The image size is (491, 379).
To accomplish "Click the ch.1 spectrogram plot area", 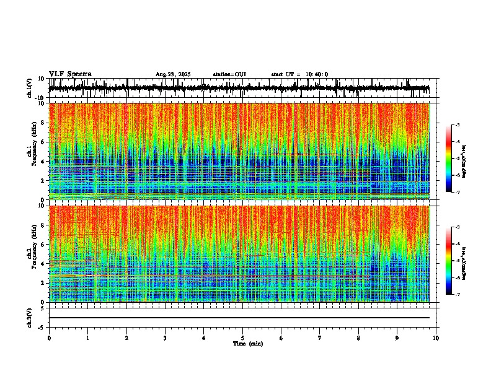I will [x=239, y=151].
